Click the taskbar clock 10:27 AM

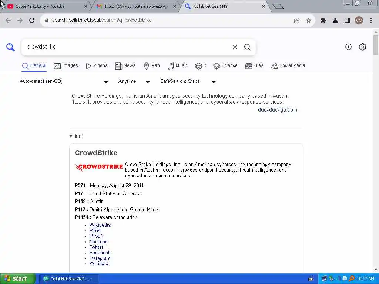pos(365,279)
